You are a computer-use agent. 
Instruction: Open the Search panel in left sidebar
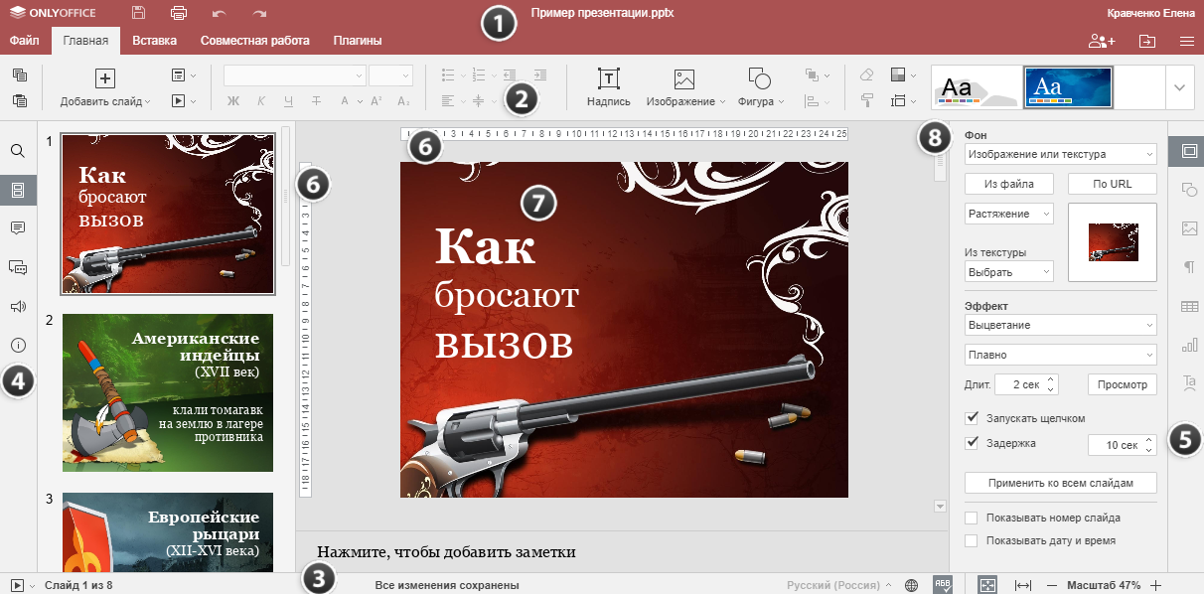(x=18, y=151)
